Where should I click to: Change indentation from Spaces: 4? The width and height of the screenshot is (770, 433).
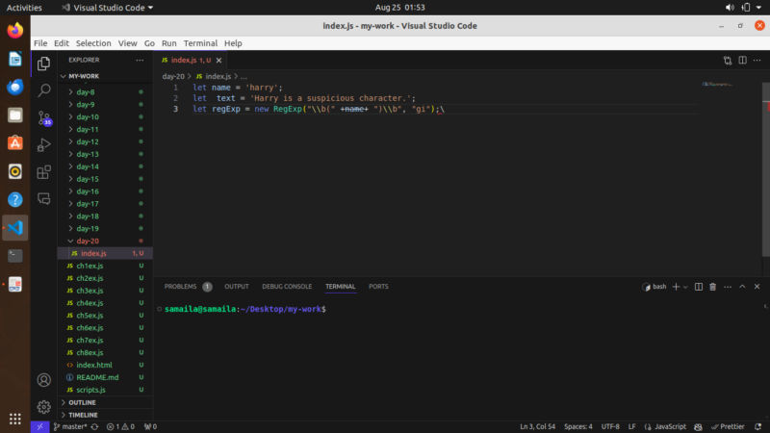pos(578,426)
